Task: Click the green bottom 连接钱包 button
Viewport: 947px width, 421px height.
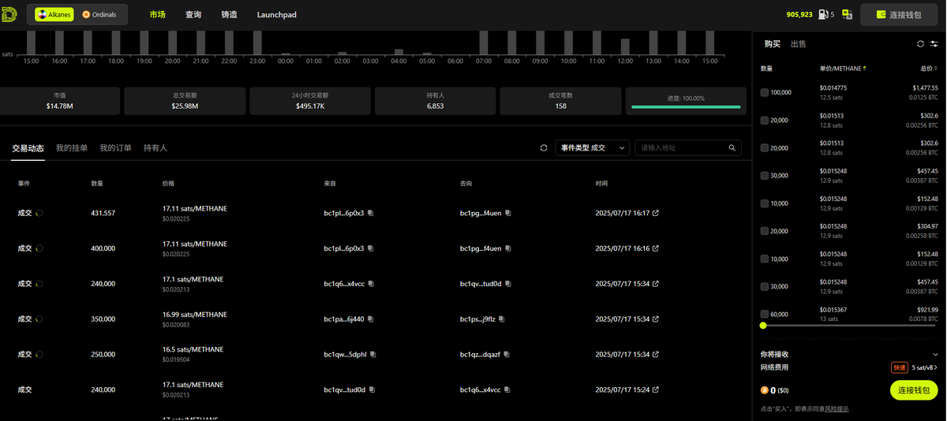Action: pyautogui.click(x=914, y=390)
